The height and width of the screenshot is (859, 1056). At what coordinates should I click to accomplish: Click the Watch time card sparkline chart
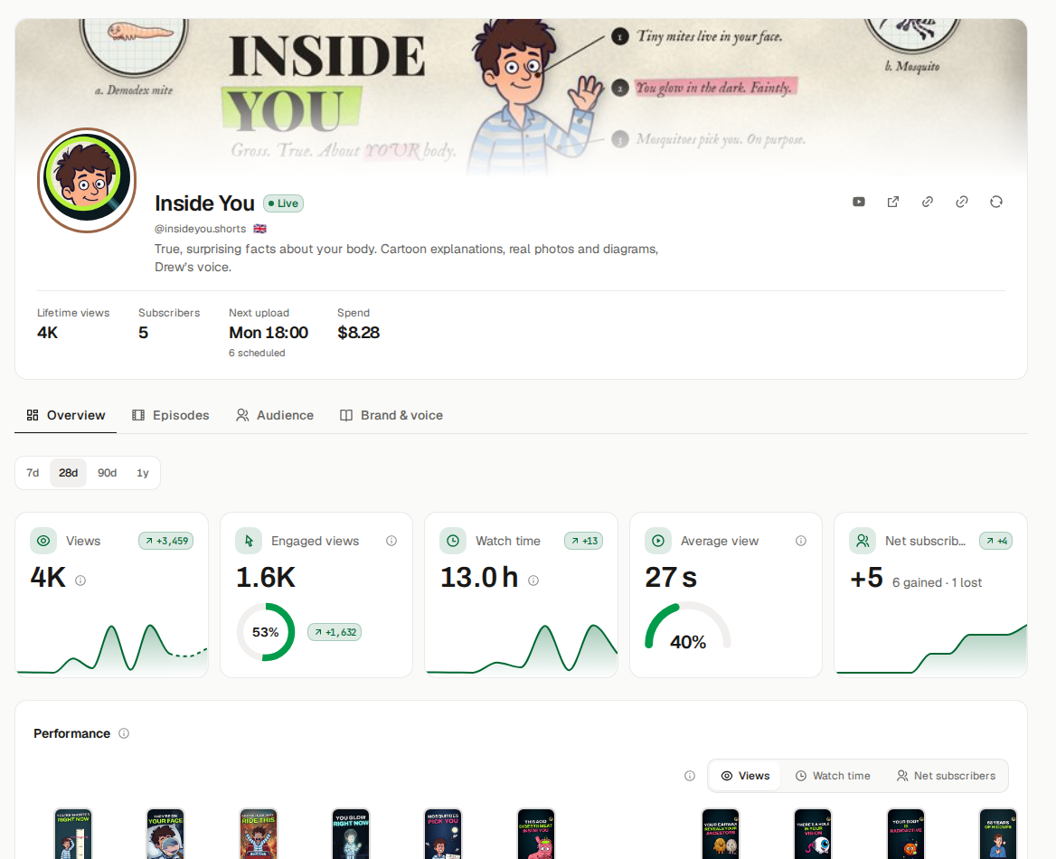pos(522,648)
